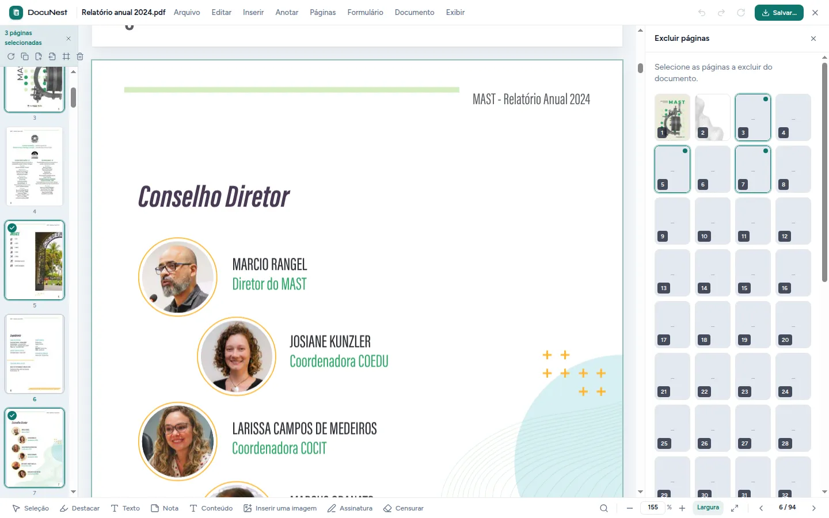Click the refresh icon beside Salvar

coord(741,13)
